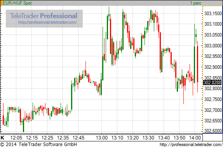Click the 303,0000 price axis label
The width and height of the screenshot is (223, 148).
[213, 46]
